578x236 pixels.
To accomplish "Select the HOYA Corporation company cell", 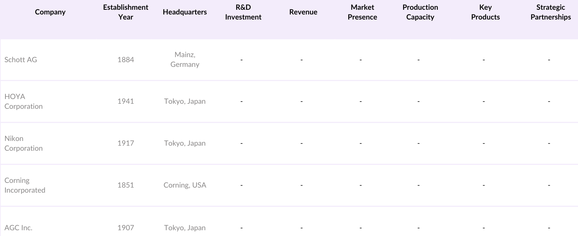I will pos(23,101).
